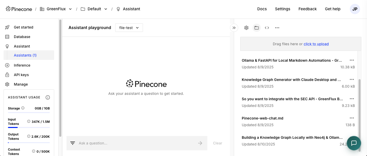The width and height of the screenshot is (367, 156).
Task: Open the API keys section
Action: 21,75
